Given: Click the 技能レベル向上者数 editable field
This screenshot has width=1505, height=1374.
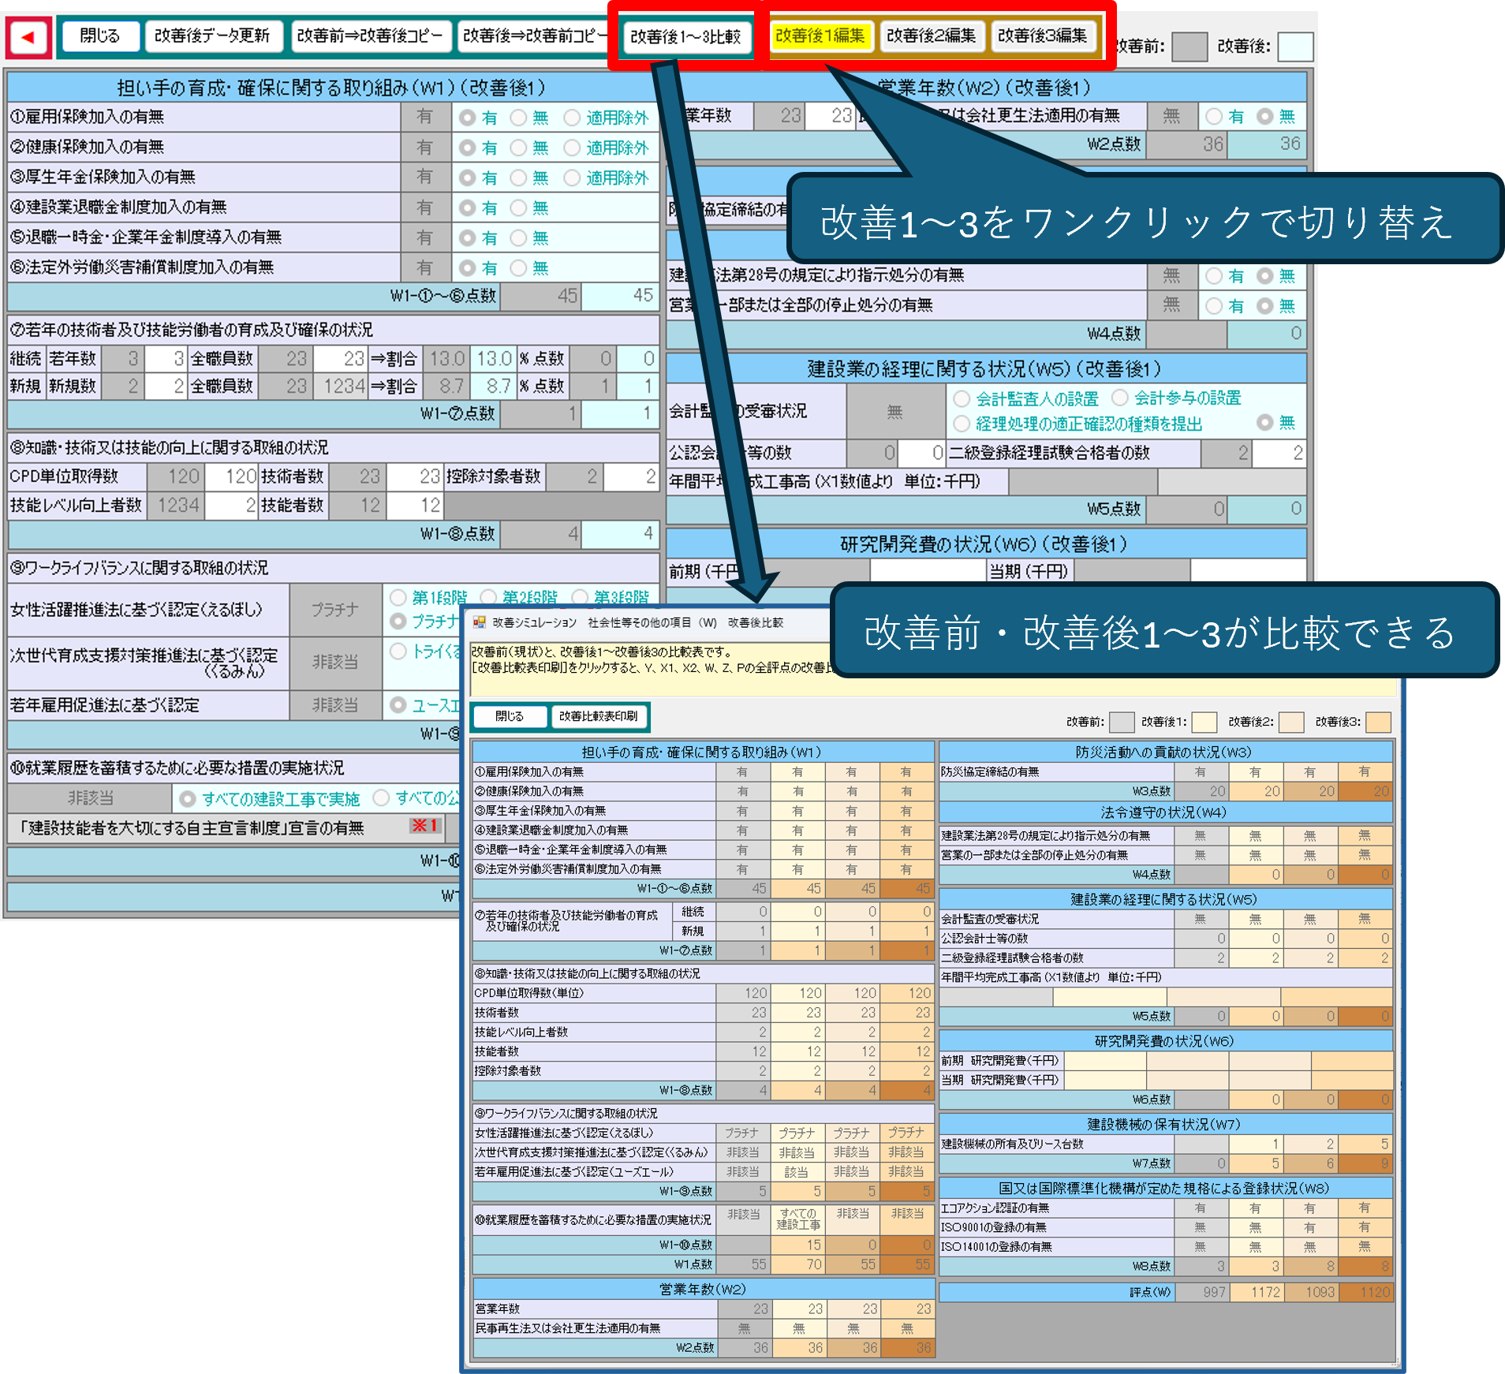Looking at the screenshot, I should (231, 505).
